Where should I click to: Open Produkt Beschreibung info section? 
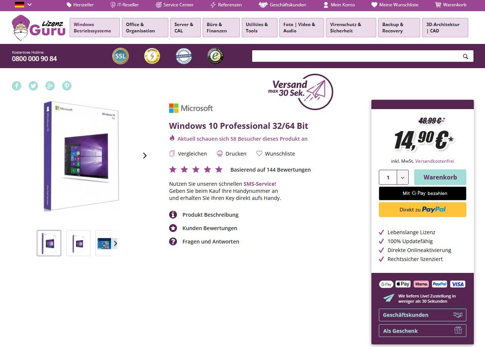pyautogui.click(x=210, y=215)
